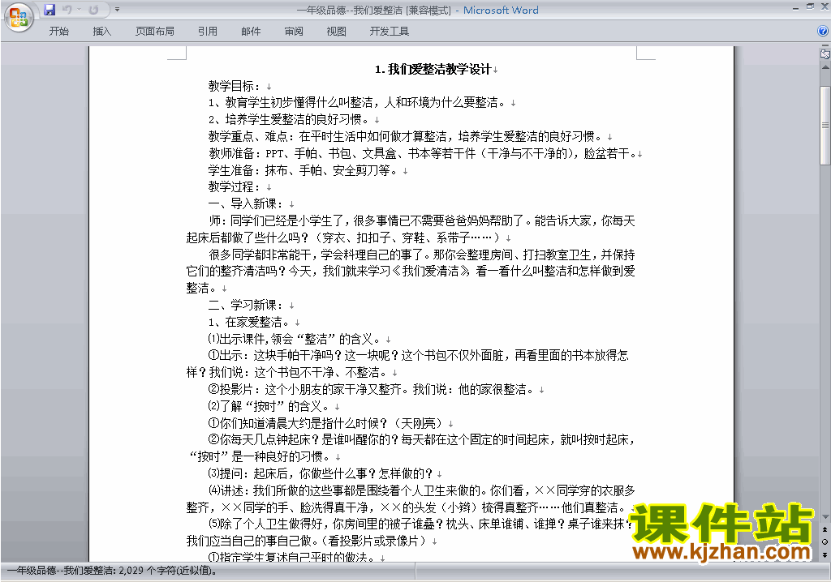The width and height of the screenshot is (831, 582).
Task: Expand Customize Quick Access Toolbar dropdown
Action: pyautogui.click(x=117, y=10)
